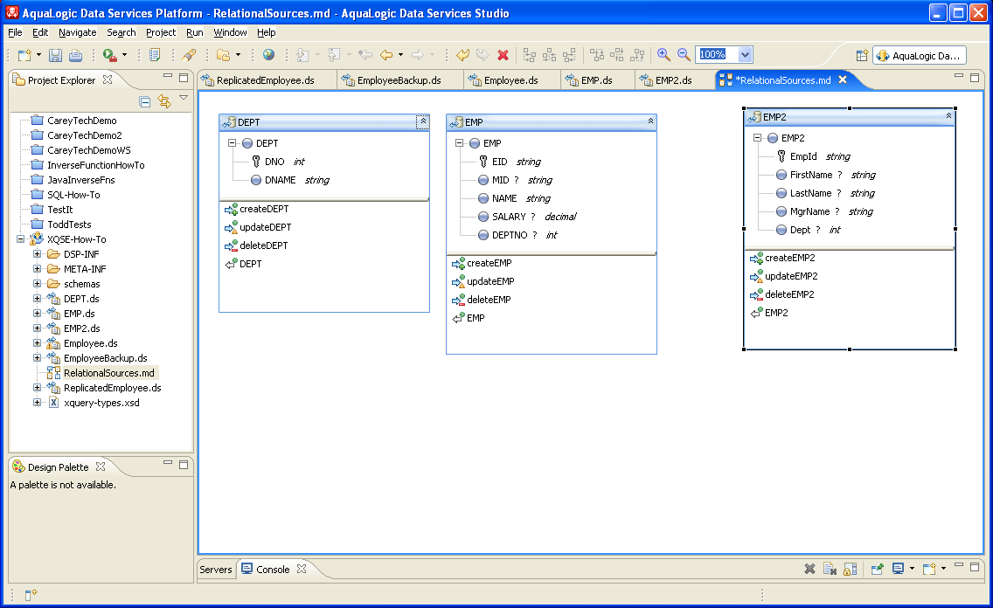
Task: Click the fast view icon in status bar
Action: click(31, 594)
